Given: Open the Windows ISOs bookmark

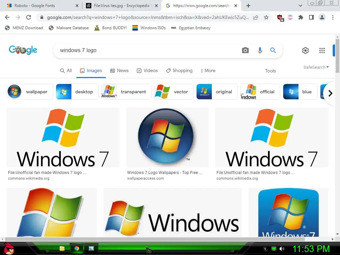Looking at the screenshot, I should click(x=149, y=28).
